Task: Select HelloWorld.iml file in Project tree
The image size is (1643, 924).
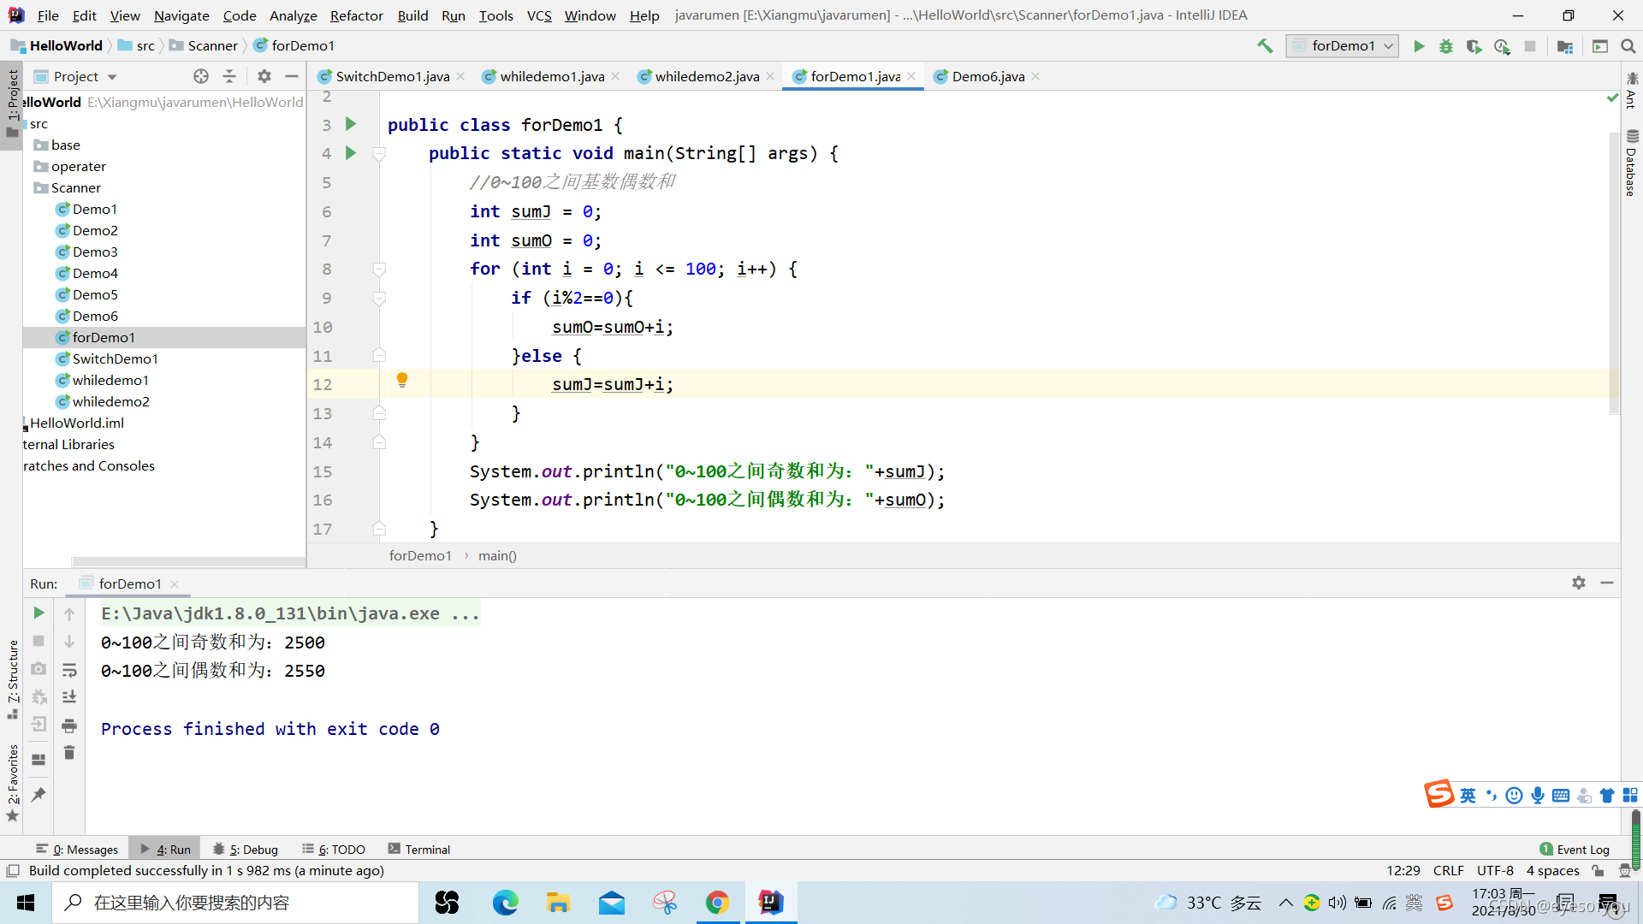Action: coord(77,423)
